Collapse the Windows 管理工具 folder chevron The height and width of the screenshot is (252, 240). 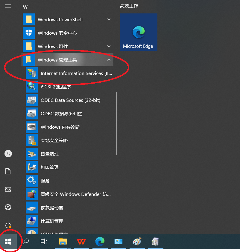tap(109, 60)
